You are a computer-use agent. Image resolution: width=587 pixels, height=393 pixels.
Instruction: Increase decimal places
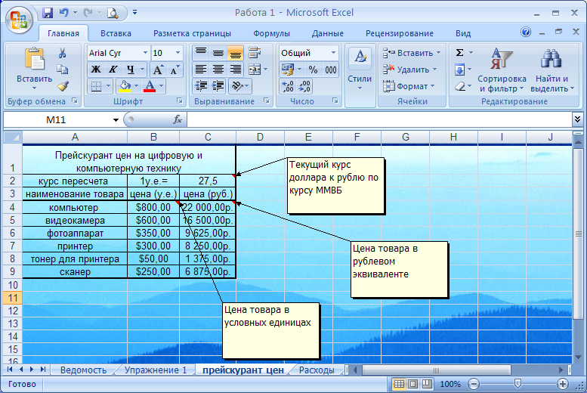click(288, 87)
